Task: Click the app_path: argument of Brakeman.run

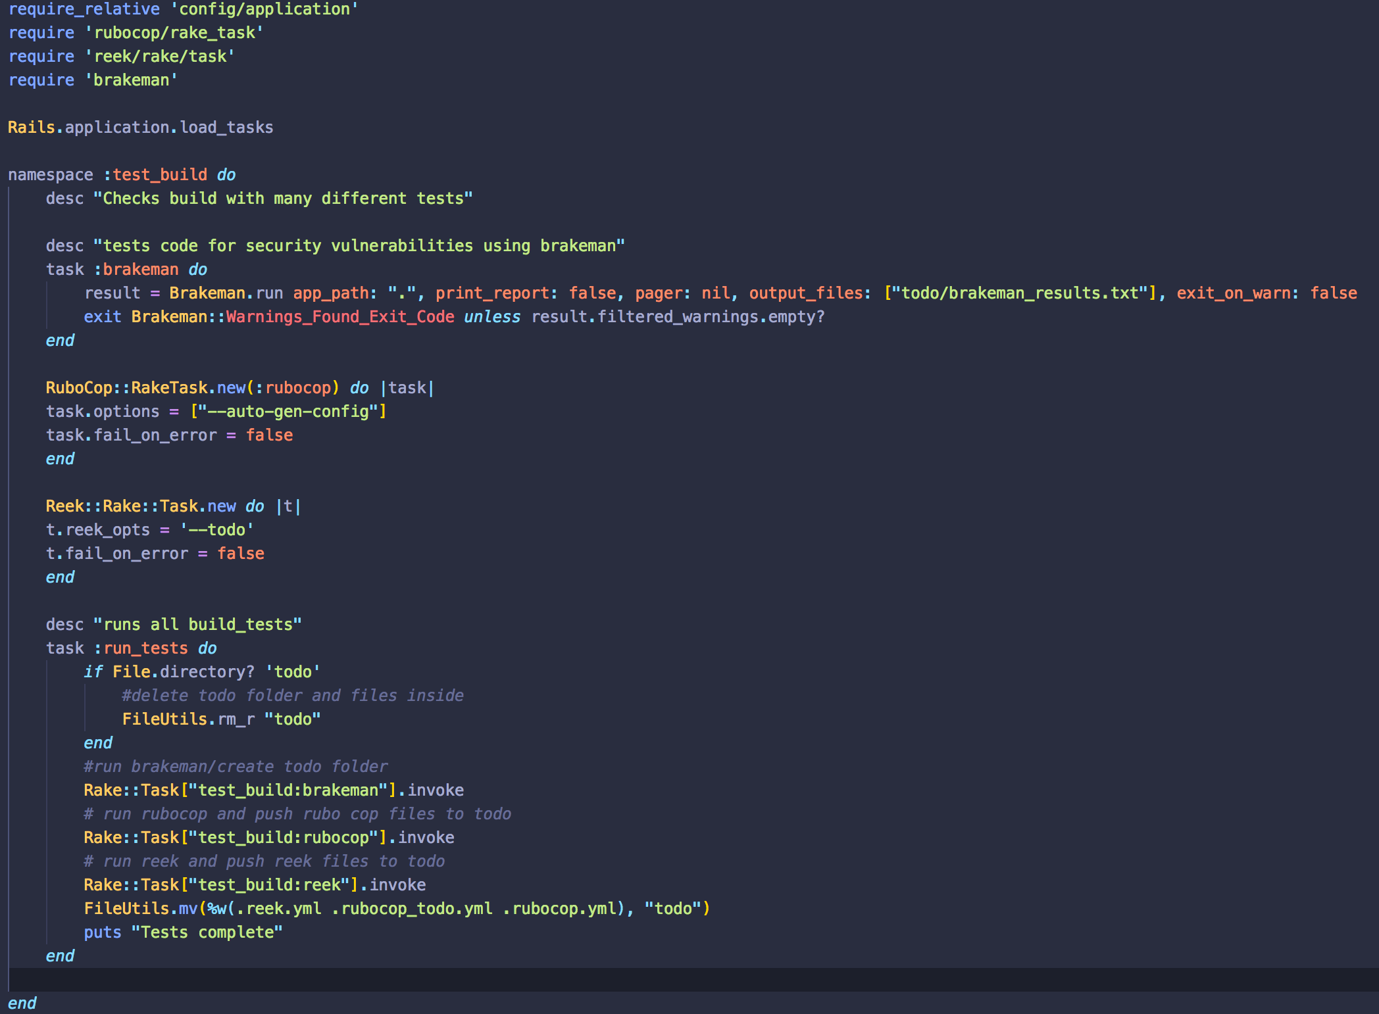Action: tap(336, 293)
